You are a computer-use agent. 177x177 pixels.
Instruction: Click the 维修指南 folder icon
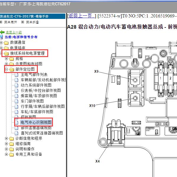click(12, 144)
